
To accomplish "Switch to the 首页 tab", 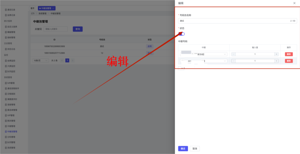I will [33, 8].
